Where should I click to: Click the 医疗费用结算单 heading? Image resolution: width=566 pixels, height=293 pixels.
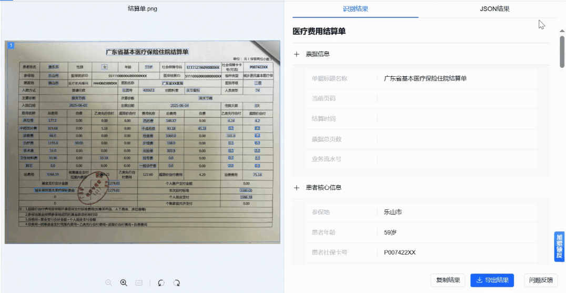(x=319, y=32)
